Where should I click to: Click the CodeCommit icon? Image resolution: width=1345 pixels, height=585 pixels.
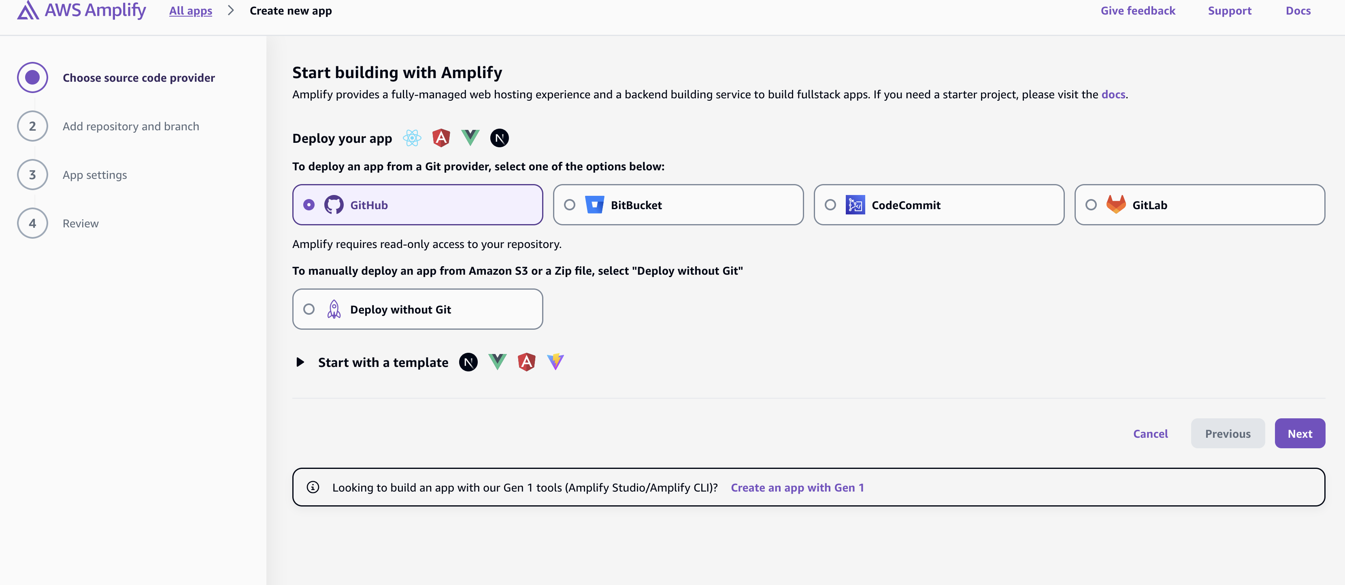855,205
